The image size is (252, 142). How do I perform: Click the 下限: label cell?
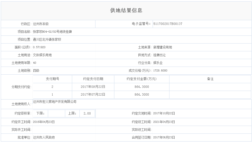pos(40,113)
